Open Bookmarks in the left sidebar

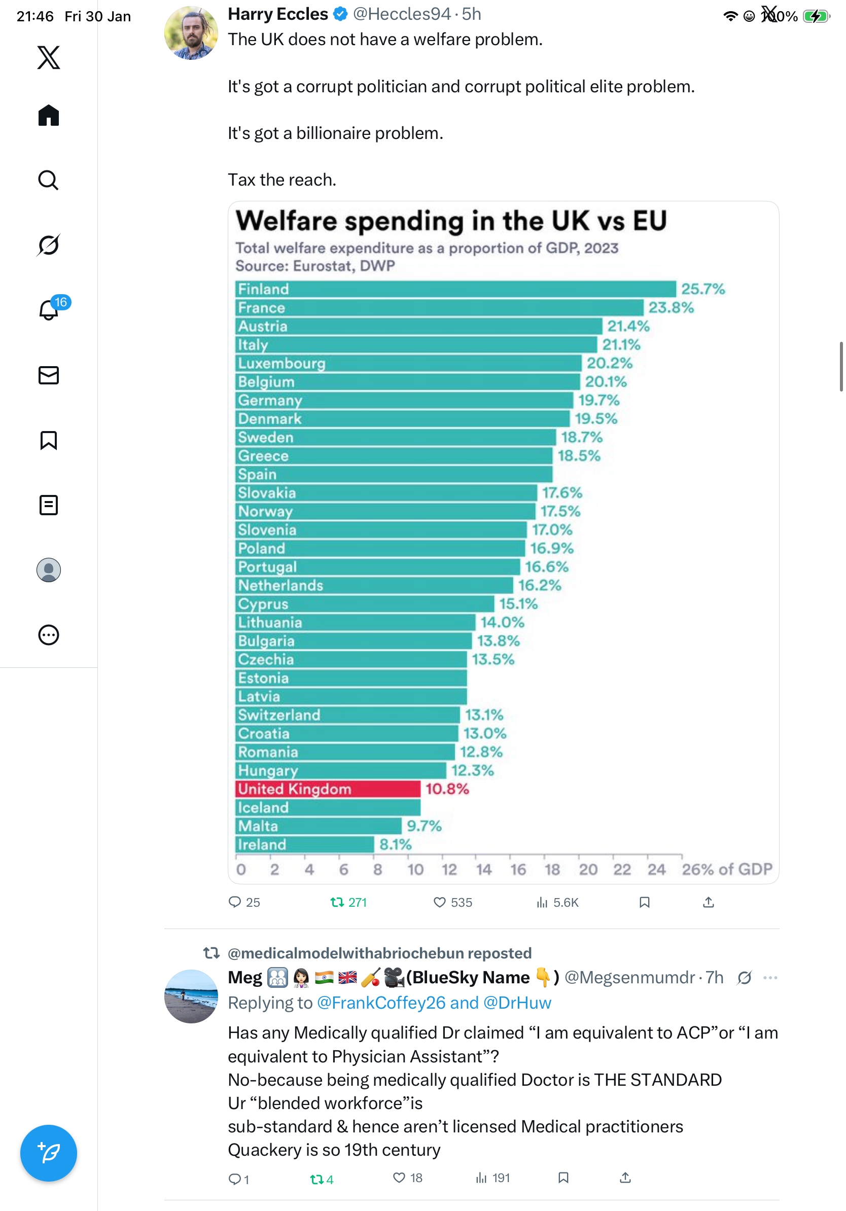[x=49, y=440]
